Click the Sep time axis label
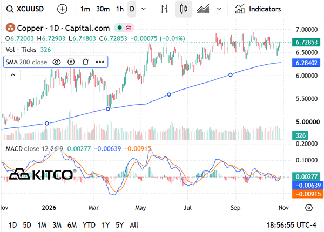This screenshot has width=324, height=232. [235, 208]
